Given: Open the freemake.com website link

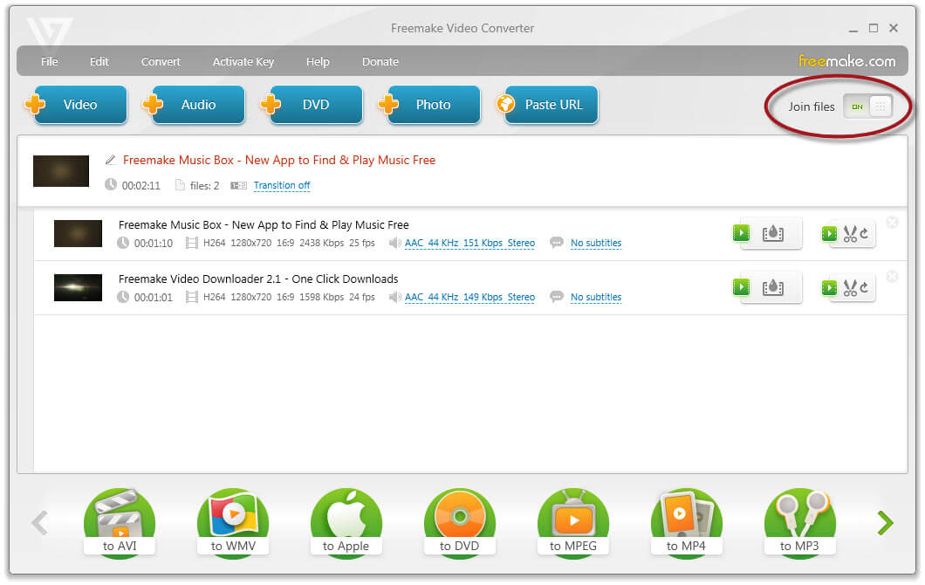Looking at the screenshot, I should coord(846,61).
